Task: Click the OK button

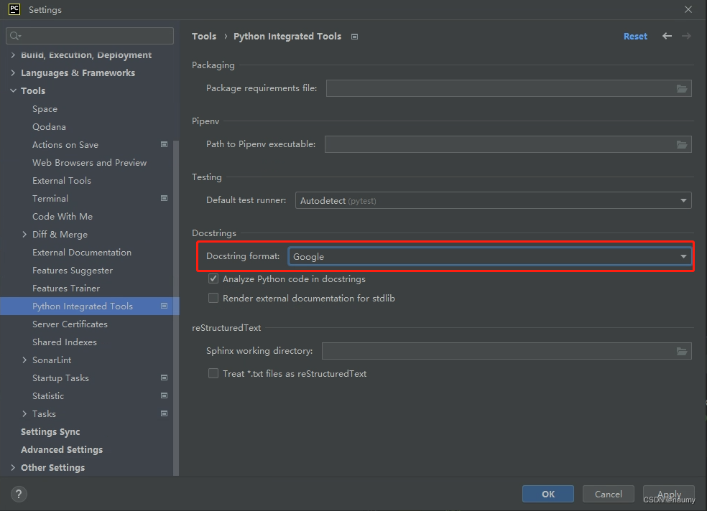Action: 547,494
